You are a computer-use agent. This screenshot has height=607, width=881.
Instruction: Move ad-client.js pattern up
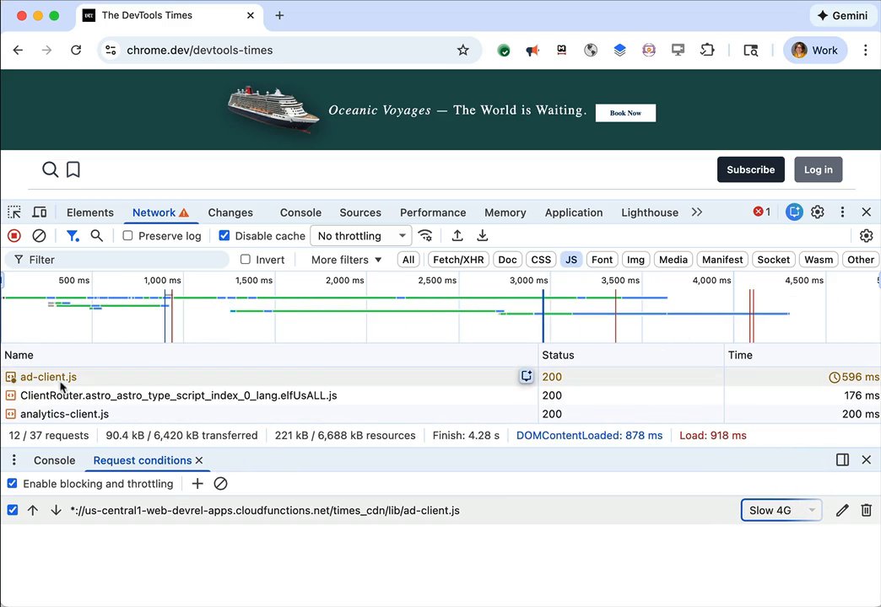[x=33, y=510]
